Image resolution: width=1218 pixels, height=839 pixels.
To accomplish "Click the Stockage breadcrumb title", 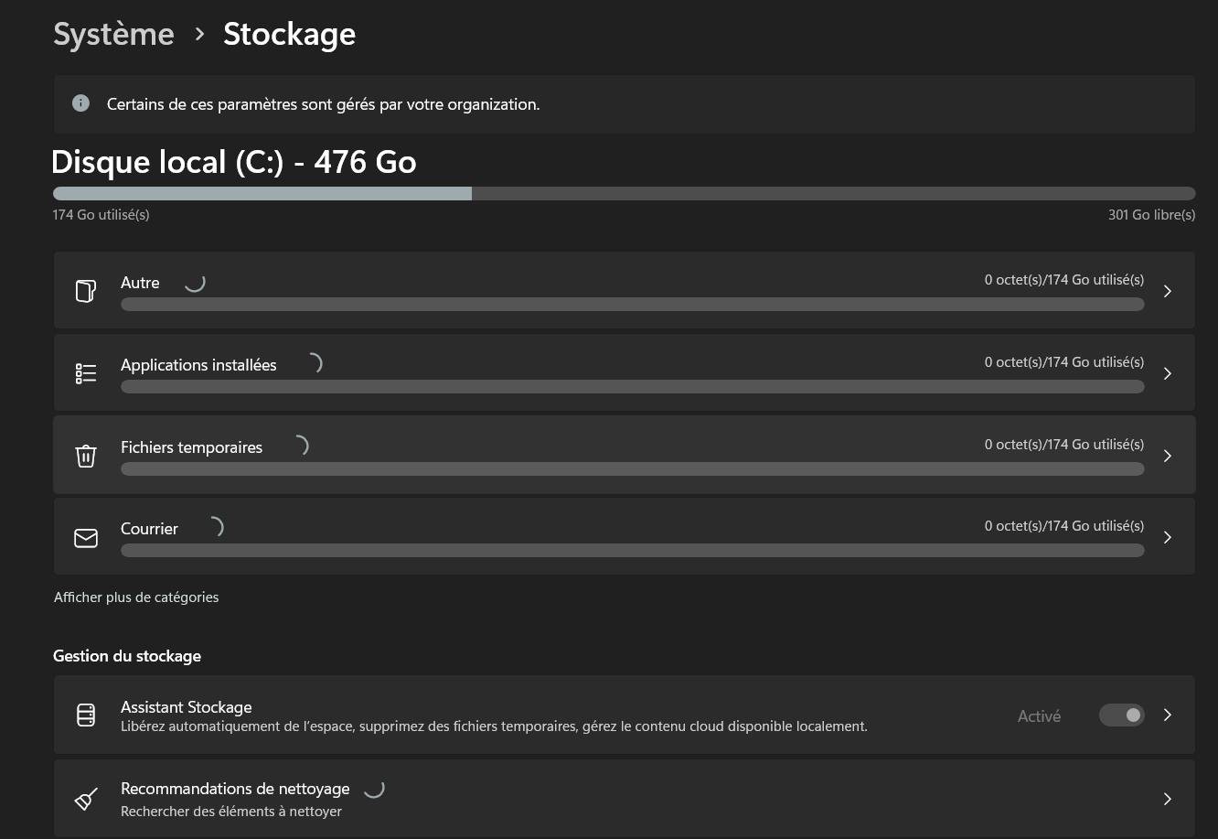I will point(289,35).
